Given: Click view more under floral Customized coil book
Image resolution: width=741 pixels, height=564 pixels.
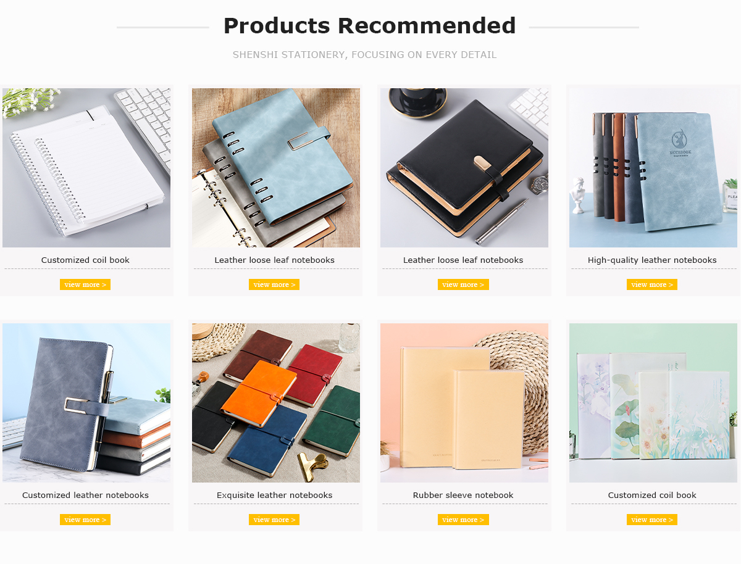Looking at the screenshot, I should (652, 520).
